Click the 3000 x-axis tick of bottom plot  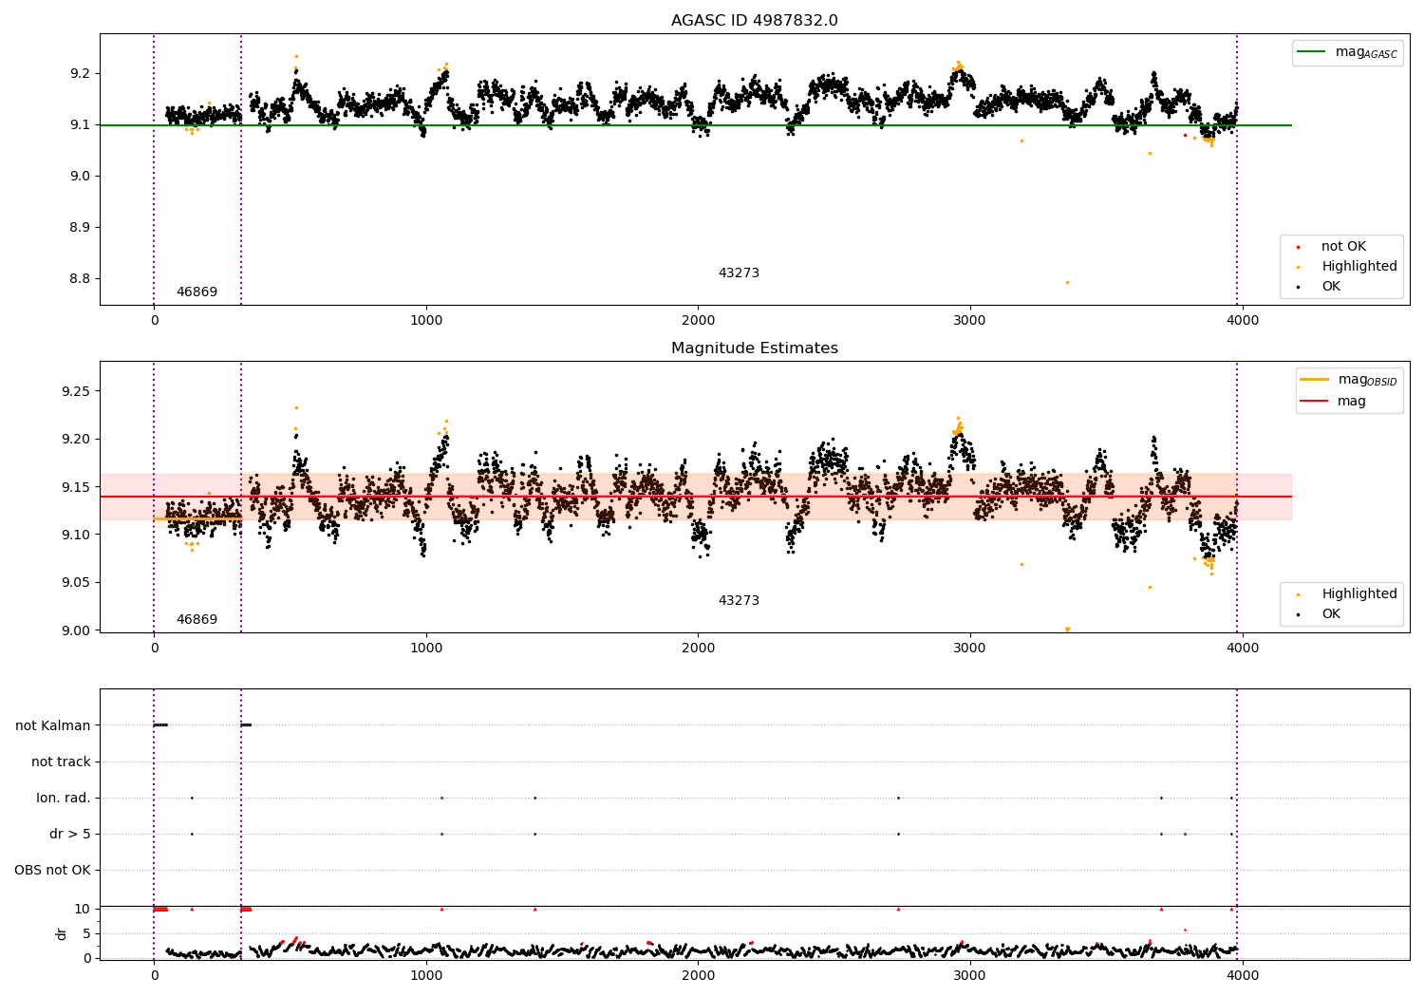(x=970, y=975)
